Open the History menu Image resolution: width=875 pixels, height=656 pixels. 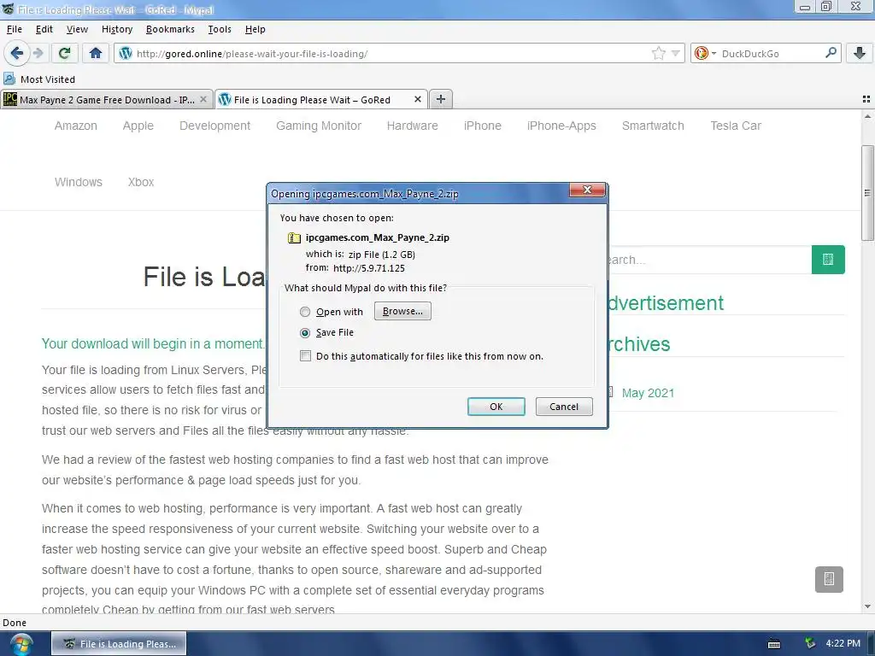(x=117, y=29)
